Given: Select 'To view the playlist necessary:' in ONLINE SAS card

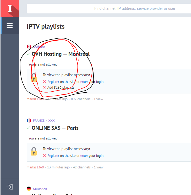Looking at the screenshot, I should click(x=66, y=149).
